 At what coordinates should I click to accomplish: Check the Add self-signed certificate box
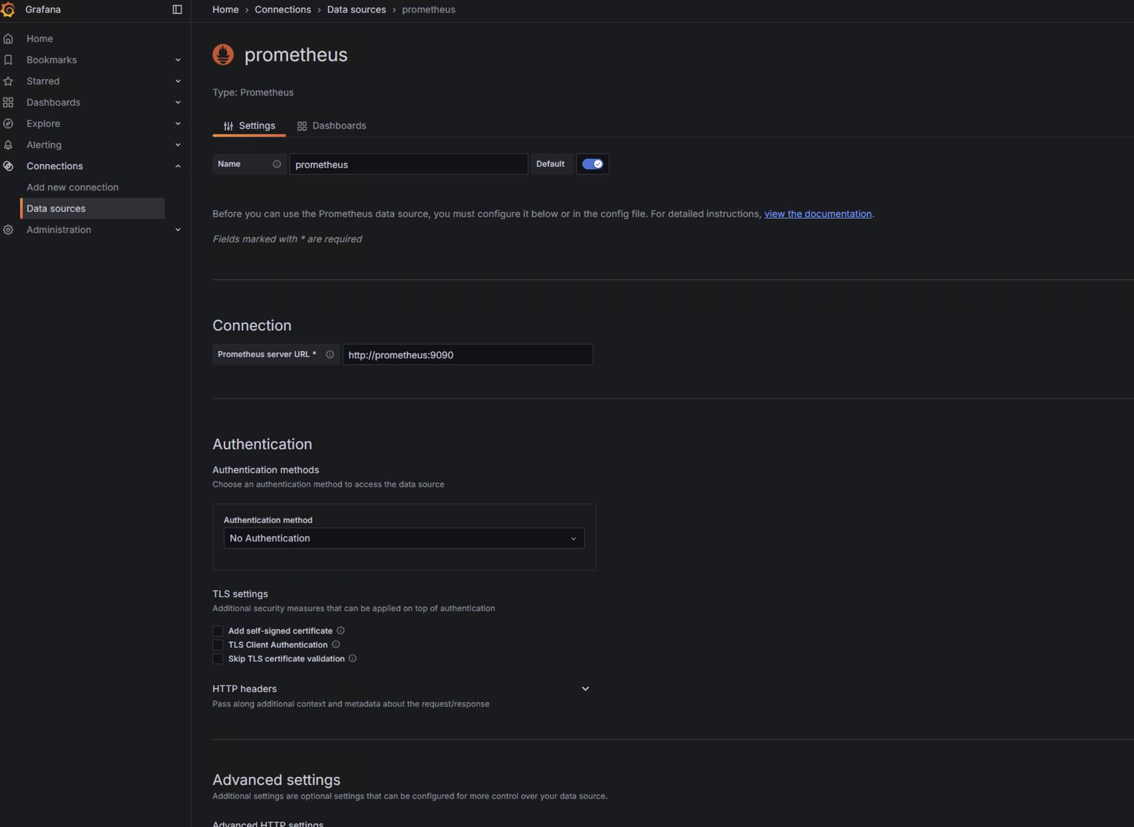pyautogui.click(x=218, y=631)
